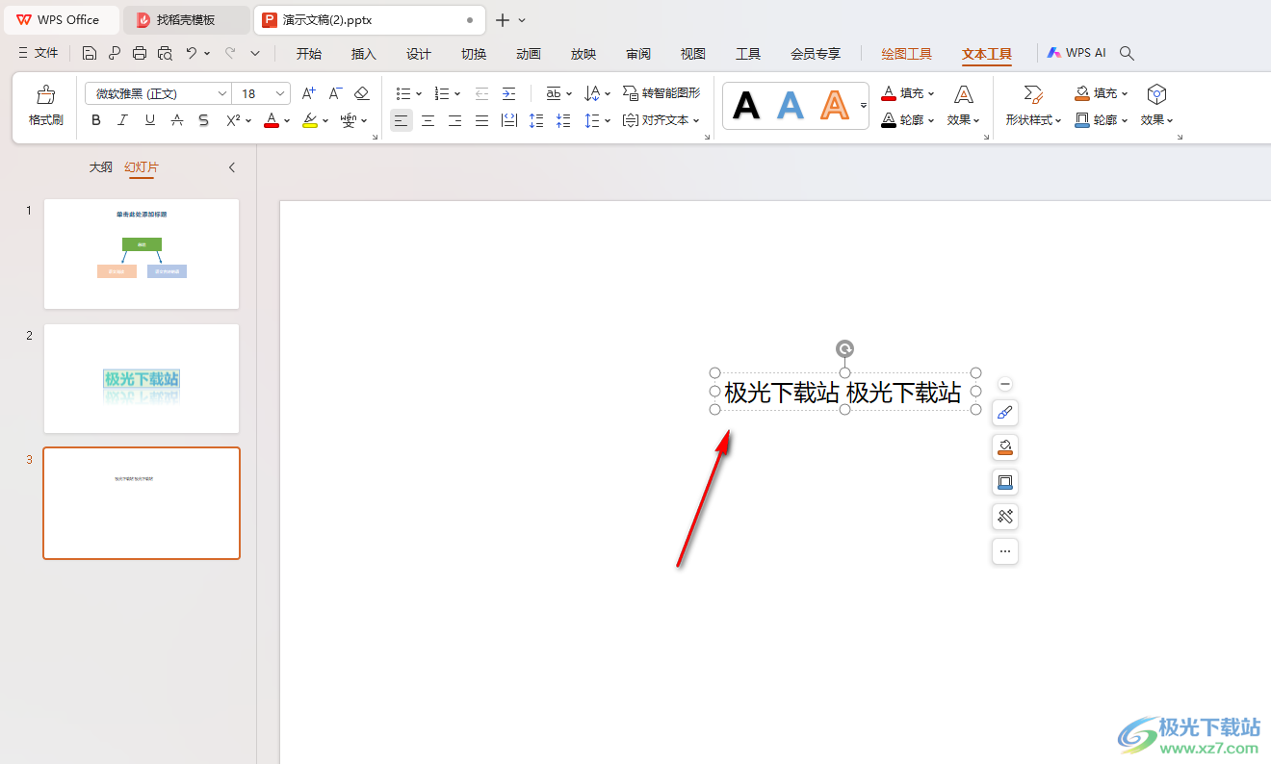Clear formatting with the eraser icon
This screenshot has width=1271, height=764.
point(362,93)
